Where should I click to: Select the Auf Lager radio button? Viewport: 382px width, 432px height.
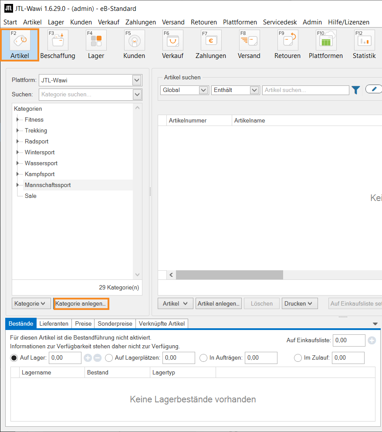click(14, 358)
